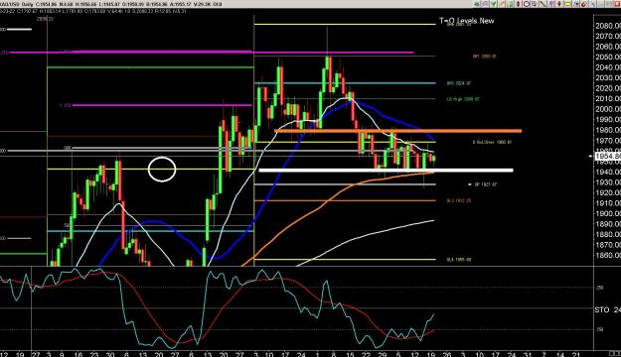Image resolution: width=621 pixels, height=357 pixels.
Task: Choose the pink diagonal line tool
Action: (x=502, y=4)
